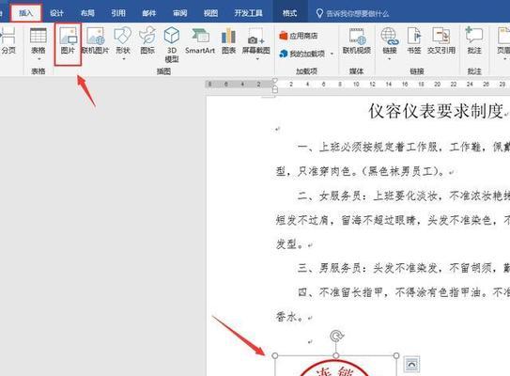510x376 pixels.
Task: Click the line starting 三、男服务员
Action: 403,268
